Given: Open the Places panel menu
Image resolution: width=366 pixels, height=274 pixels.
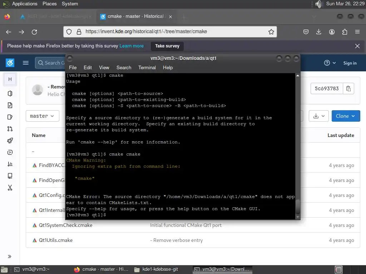Looking at the screenshot, I should (49, 4).
